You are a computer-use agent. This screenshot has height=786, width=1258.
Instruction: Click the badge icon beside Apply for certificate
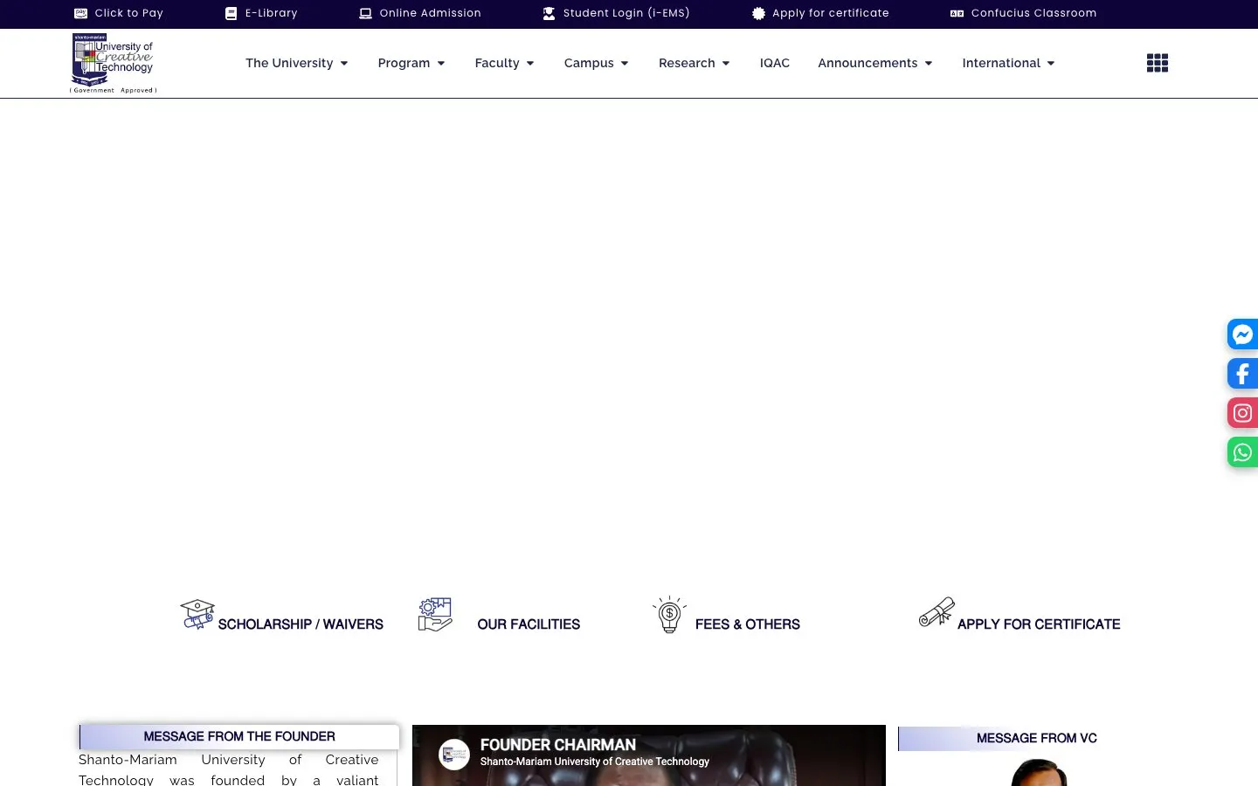click(x=758, y=13)
